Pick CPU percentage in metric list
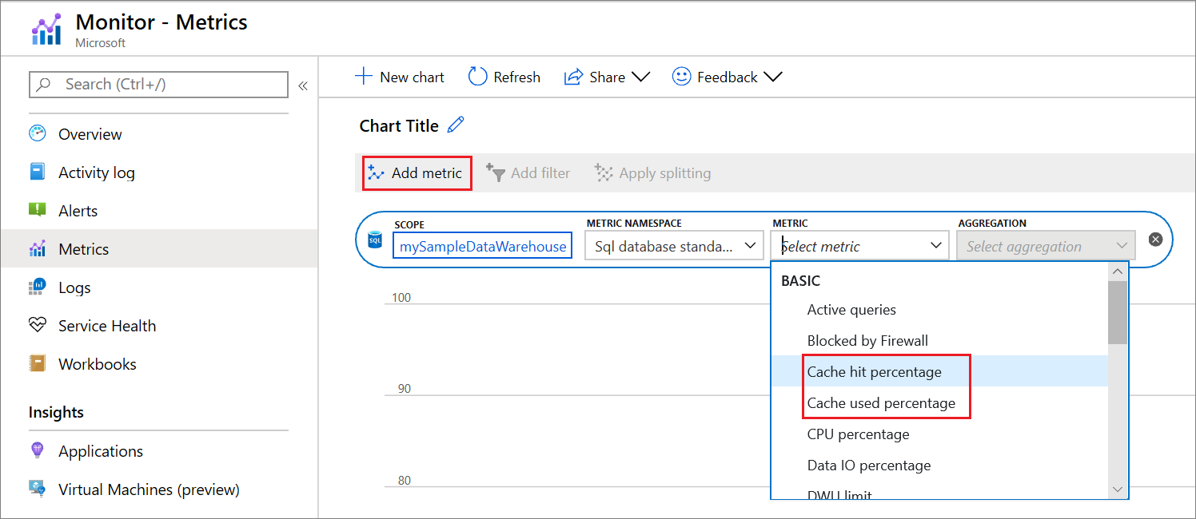The image size is (1196, 519). coord(858,434)
